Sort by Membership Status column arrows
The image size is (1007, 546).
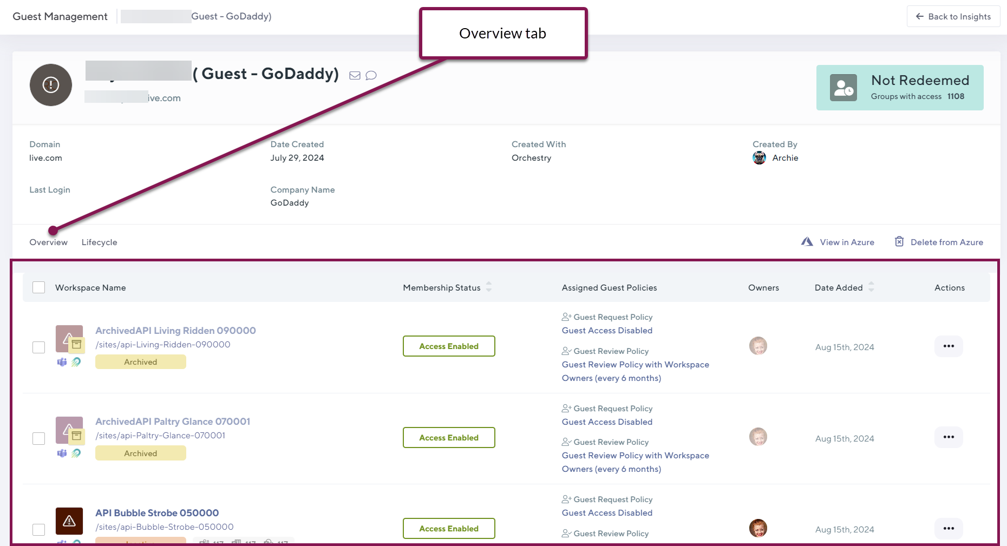(489, 287)
